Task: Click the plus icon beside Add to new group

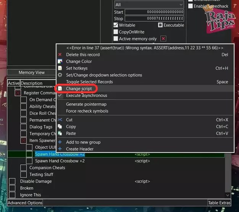Action: click(60, 142)
